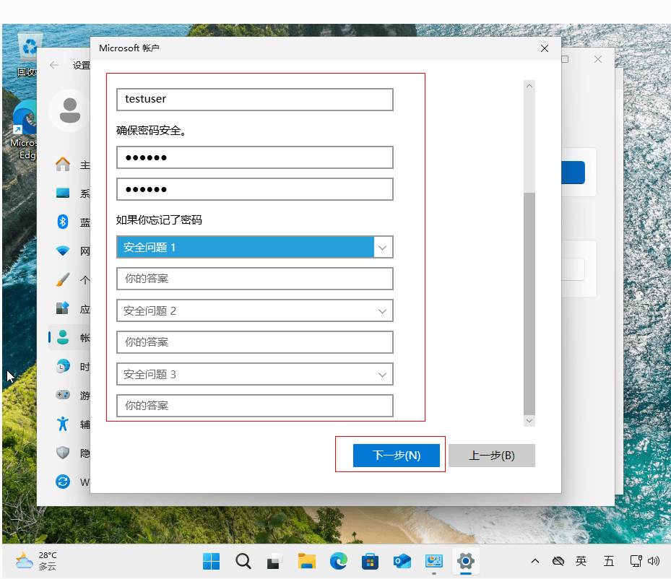
Task: Click the first password field
Action: point(255,158)
